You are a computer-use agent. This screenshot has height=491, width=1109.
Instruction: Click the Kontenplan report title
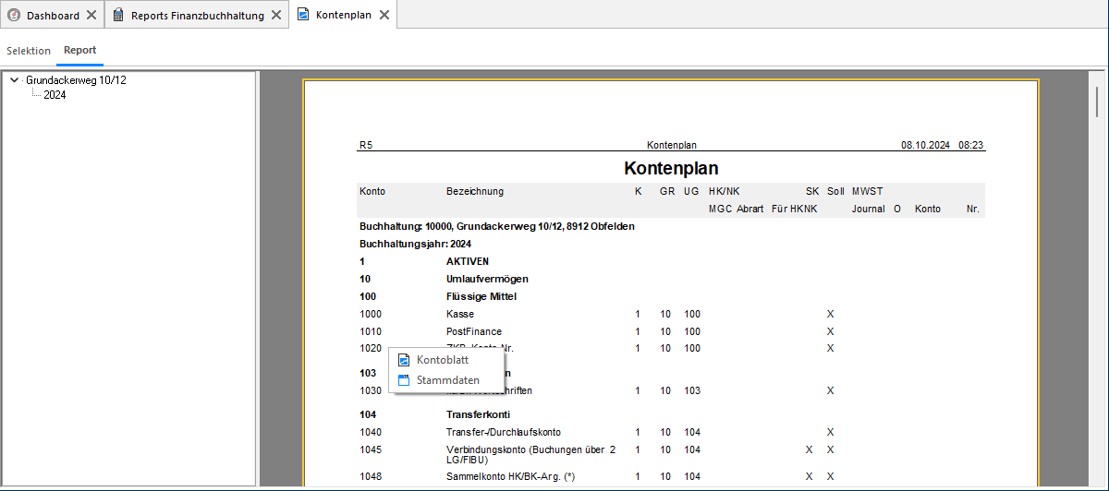672,168
